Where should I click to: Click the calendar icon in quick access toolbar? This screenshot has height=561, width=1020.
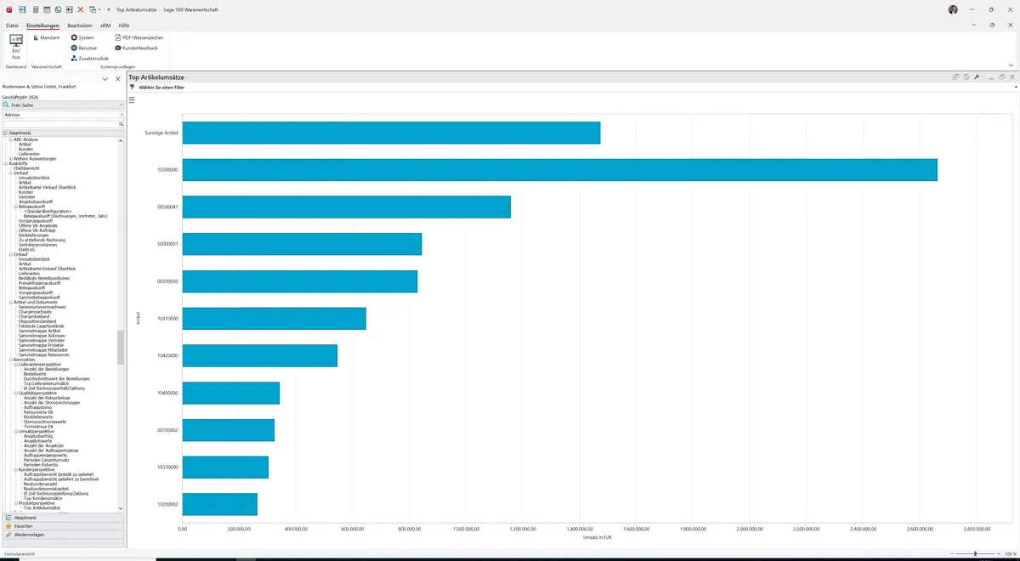[46, 9]
